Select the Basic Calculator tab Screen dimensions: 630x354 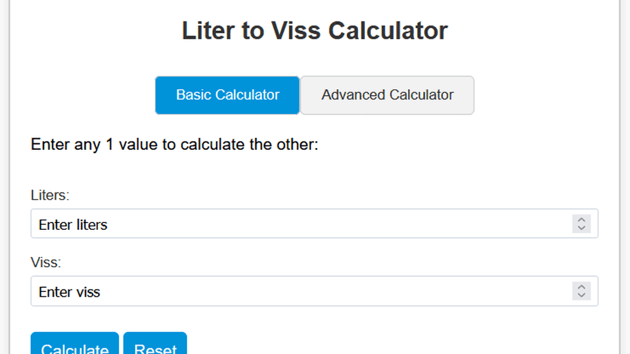click(x=227, y=95)
